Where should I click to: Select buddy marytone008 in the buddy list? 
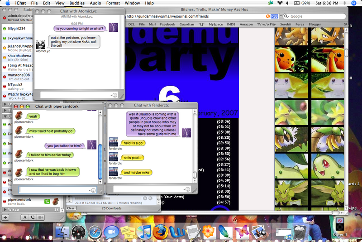[18, 77]
